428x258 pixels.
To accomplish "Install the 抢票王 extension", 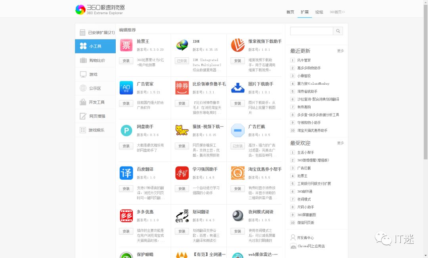I will tap(126, 61).
